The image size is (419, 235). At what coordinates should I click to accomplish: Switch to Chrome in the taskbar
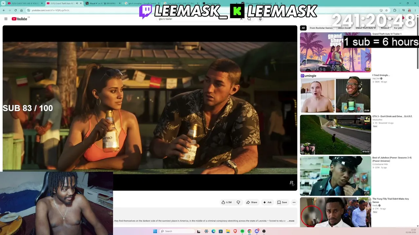coord(249,231)
